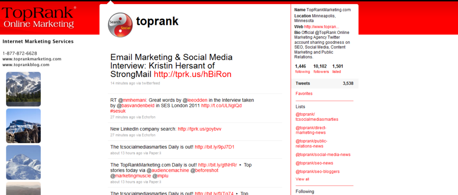Click the phone number 1-877-872-6628
Viewport: 458px width, 195px height.
(x=20, y=53)
